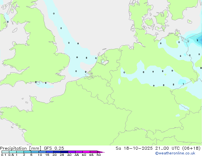
Task: Pick the legend swatch between 0.5 and 1
Action: pos(13,152)
